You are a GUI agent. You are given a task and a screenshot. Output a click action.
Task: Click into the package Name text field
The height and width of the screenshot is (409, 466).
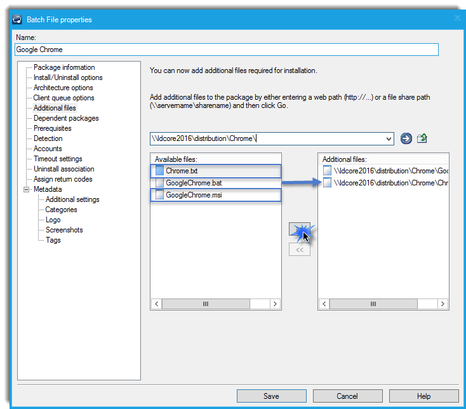[226, 50]
